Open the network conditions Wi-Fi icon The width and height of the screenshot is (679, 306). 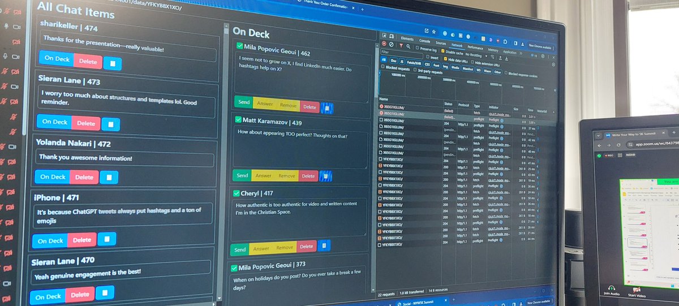click(x=492, y=57)
